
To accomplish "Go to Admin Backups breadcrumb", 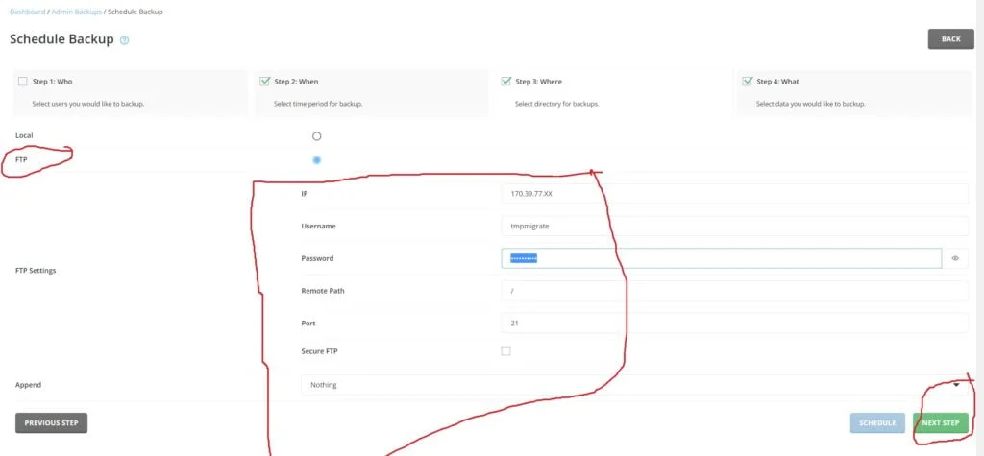I will point(76,12).
